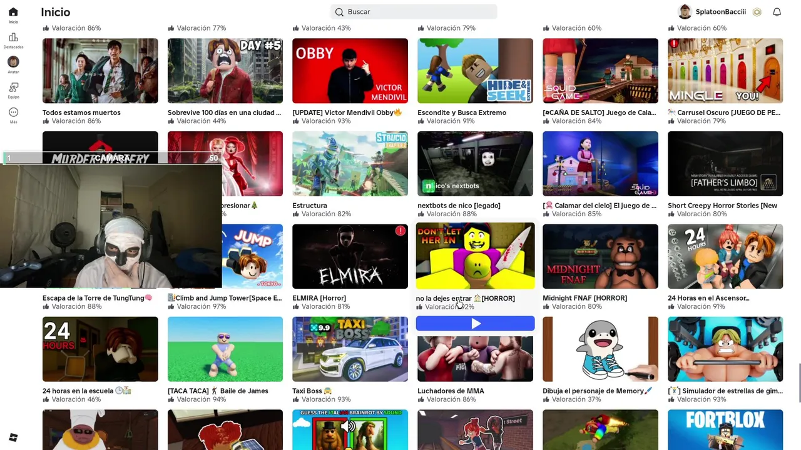Open Climb and Jump Tower thumbnail
The height and width of the screenshot is (450, 801).
pos(252,256)
